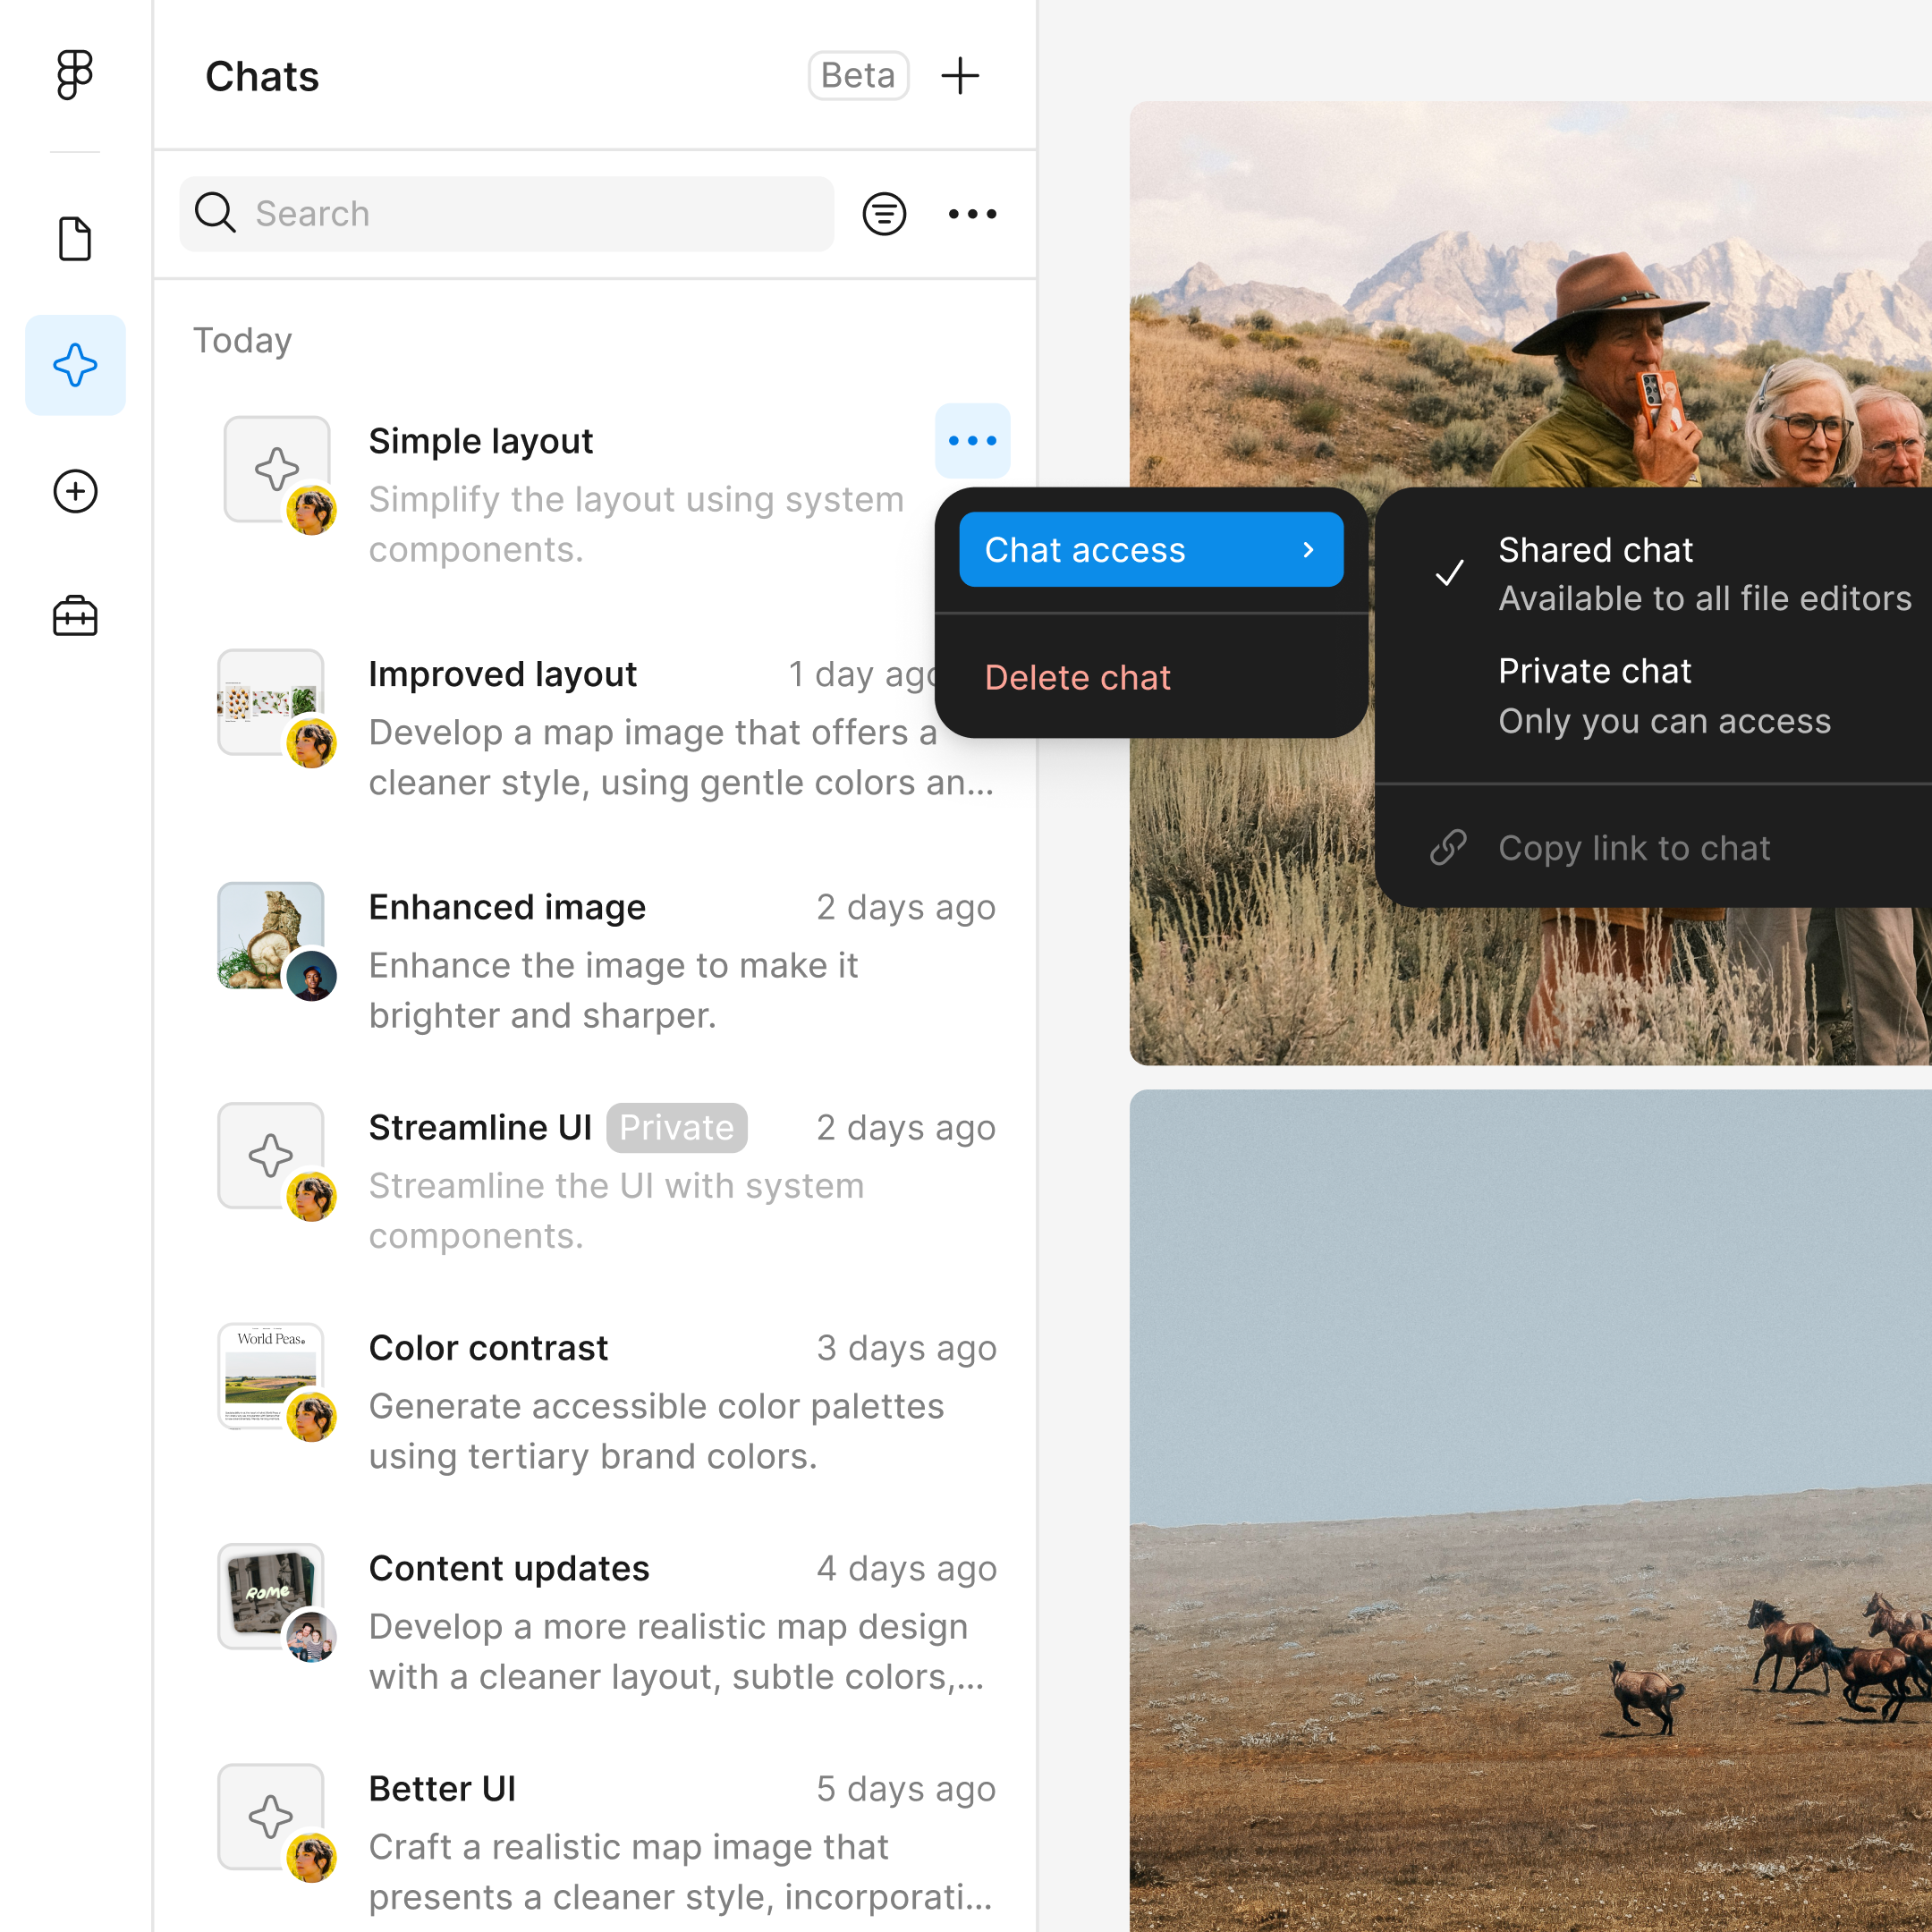
Task: Click the search magnifier icon
Action: click(x=215, y=213)
